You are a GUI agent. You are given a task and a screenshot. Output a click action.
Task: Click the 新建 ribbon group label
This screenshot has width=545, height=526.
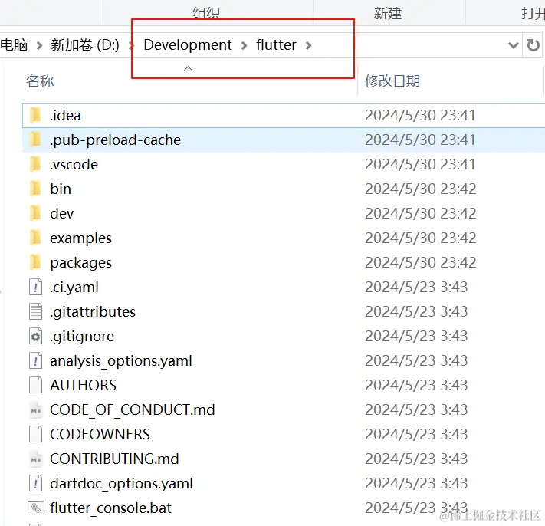coord(387,14)
